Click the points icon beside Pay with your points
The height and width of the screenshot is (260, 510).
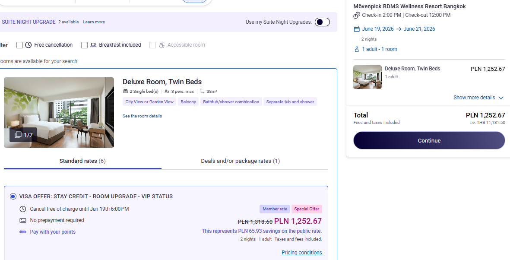[x=23, y=231]
